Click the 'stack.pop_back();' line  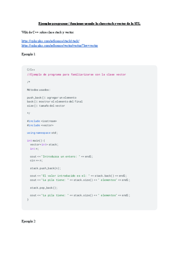click(x=44, y=188)
